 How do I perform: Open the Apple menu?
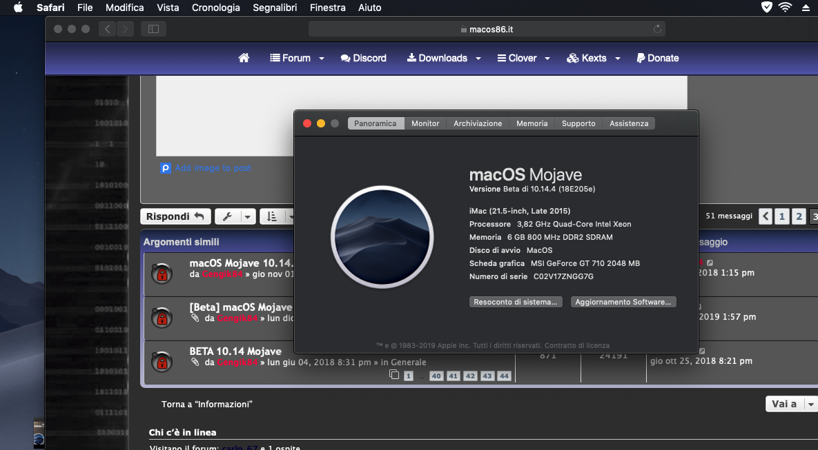18,8
